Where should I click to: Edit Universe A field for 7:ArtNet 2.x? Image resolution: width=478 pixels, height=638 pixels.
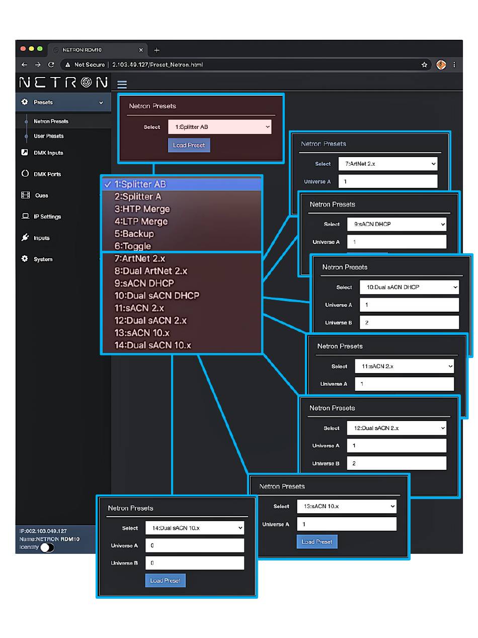click(x=388, y=181)
